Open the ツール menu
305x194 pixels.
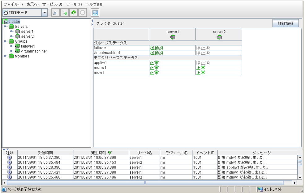click(x=74, y=4)
